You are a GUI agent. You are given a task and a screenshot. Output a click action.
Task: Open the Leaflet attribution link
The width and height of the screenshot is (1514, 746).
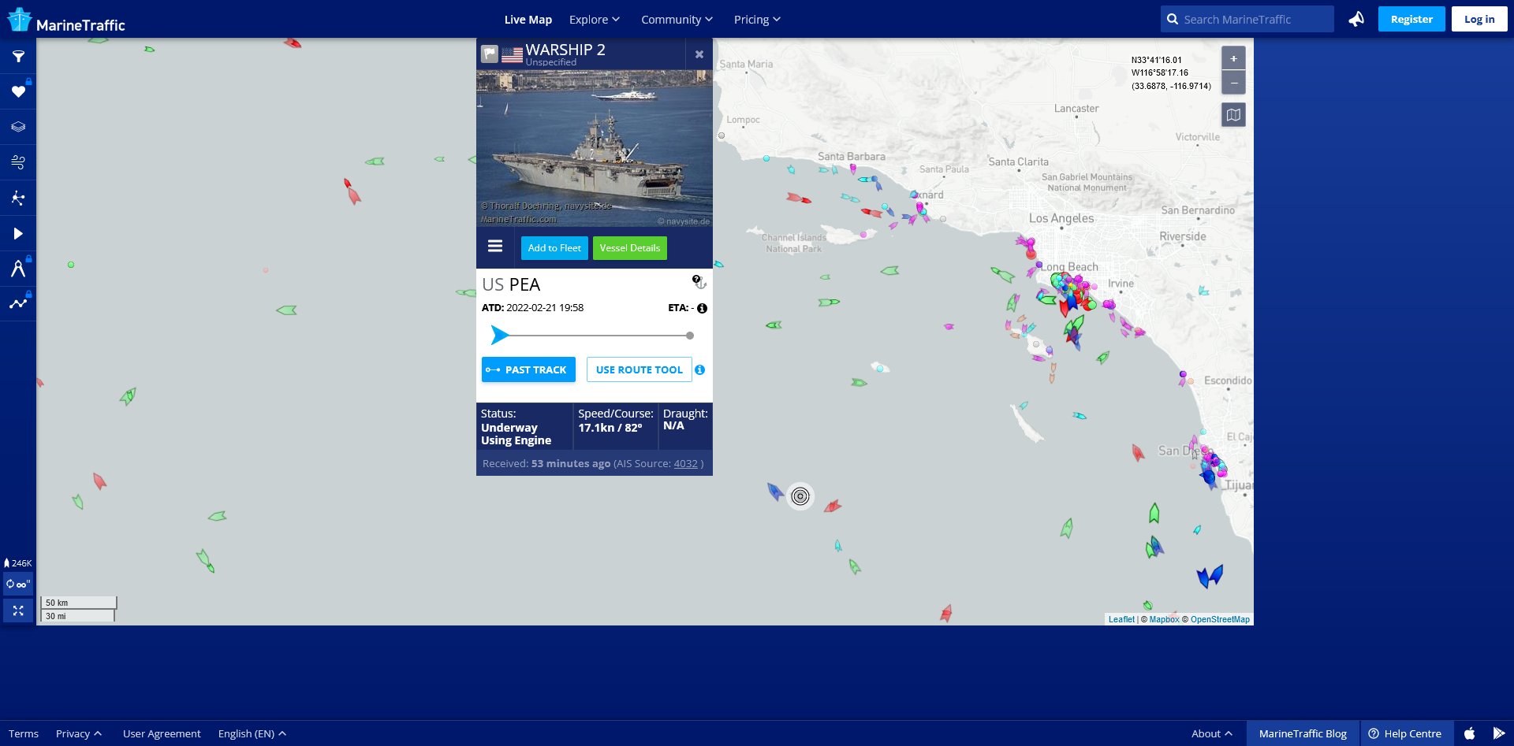[1121, 619]
